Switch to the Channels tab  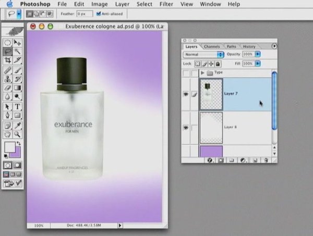tap(212, 46)
